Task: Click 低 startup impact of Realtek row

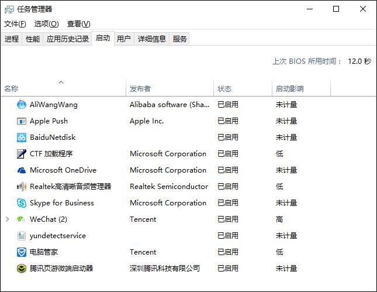Action: (279, 187)
